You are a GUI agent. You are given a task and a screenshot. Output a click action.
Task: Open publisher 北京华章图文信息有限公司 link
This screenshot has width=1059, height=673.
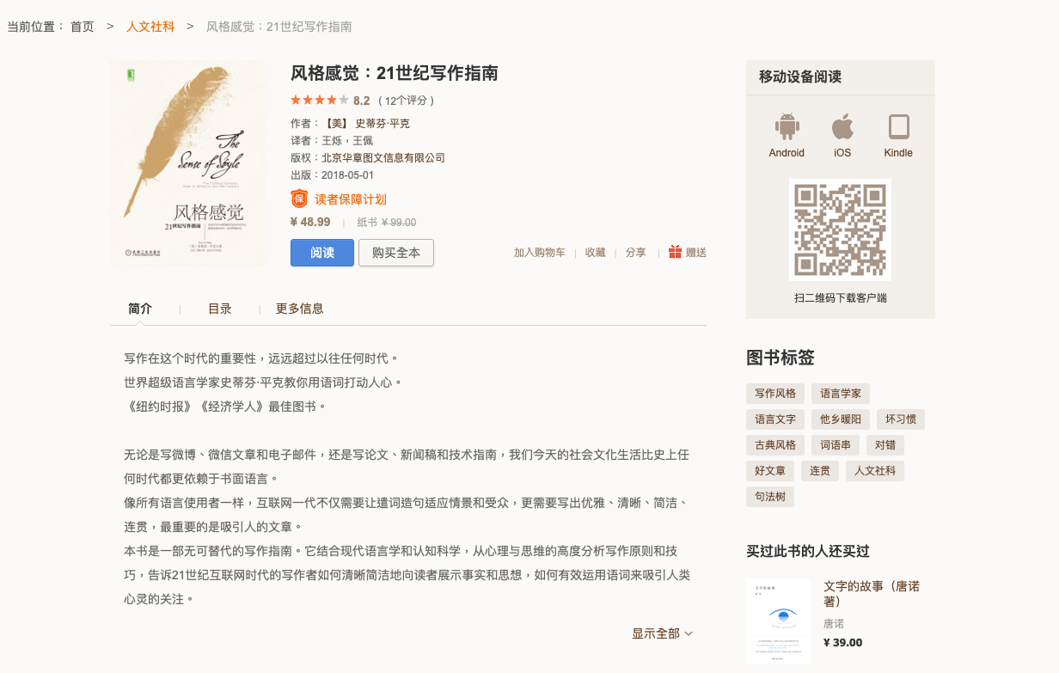point(383,158)
